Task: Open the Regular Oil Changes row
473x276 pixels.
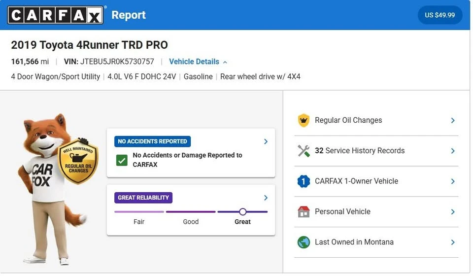Action: pyautogui.click(x=376, y=120)
